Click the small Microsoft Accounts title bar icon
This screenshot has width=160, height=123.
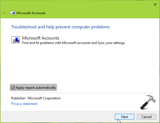[x=13, y=13]
